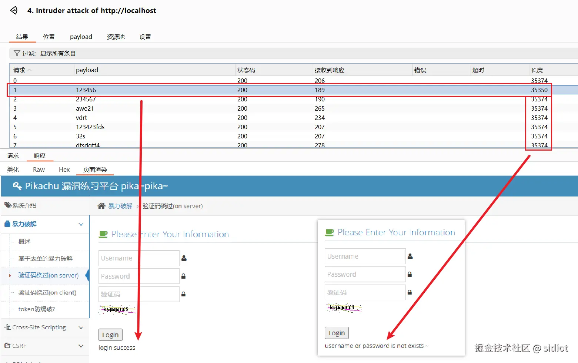Refresh the right captcha image
The width and height of the screenshot is (578, 363).
click(344, 307)
